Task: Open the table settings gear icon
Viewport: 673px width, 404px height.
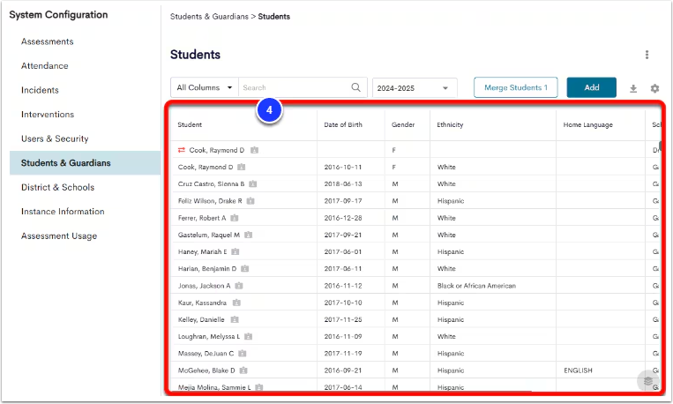Action: tap(654, 88)
